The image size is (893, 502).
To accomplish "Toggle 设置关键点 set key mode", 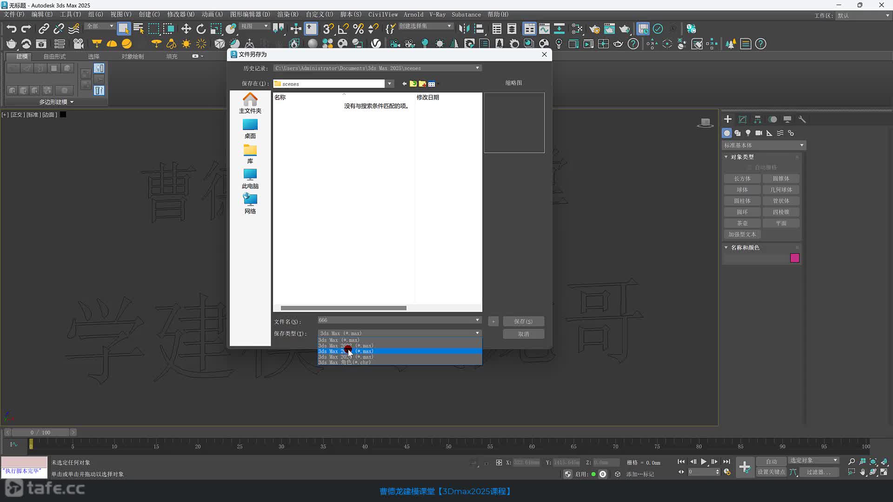I will click(x=771, y=472).
